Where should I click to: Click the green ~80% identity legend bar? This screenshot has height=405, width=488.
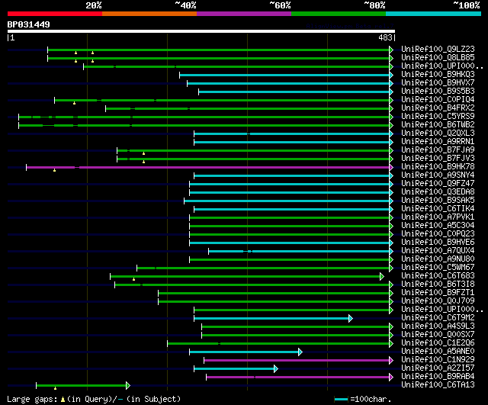tap(339, 14)
